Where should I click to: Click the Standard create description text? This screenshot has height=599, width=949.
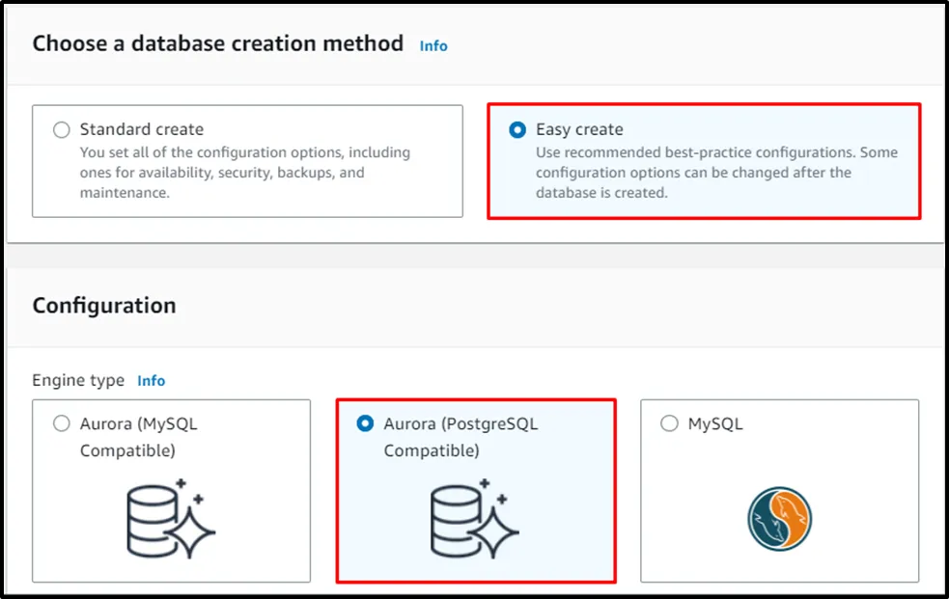(244, 173)
